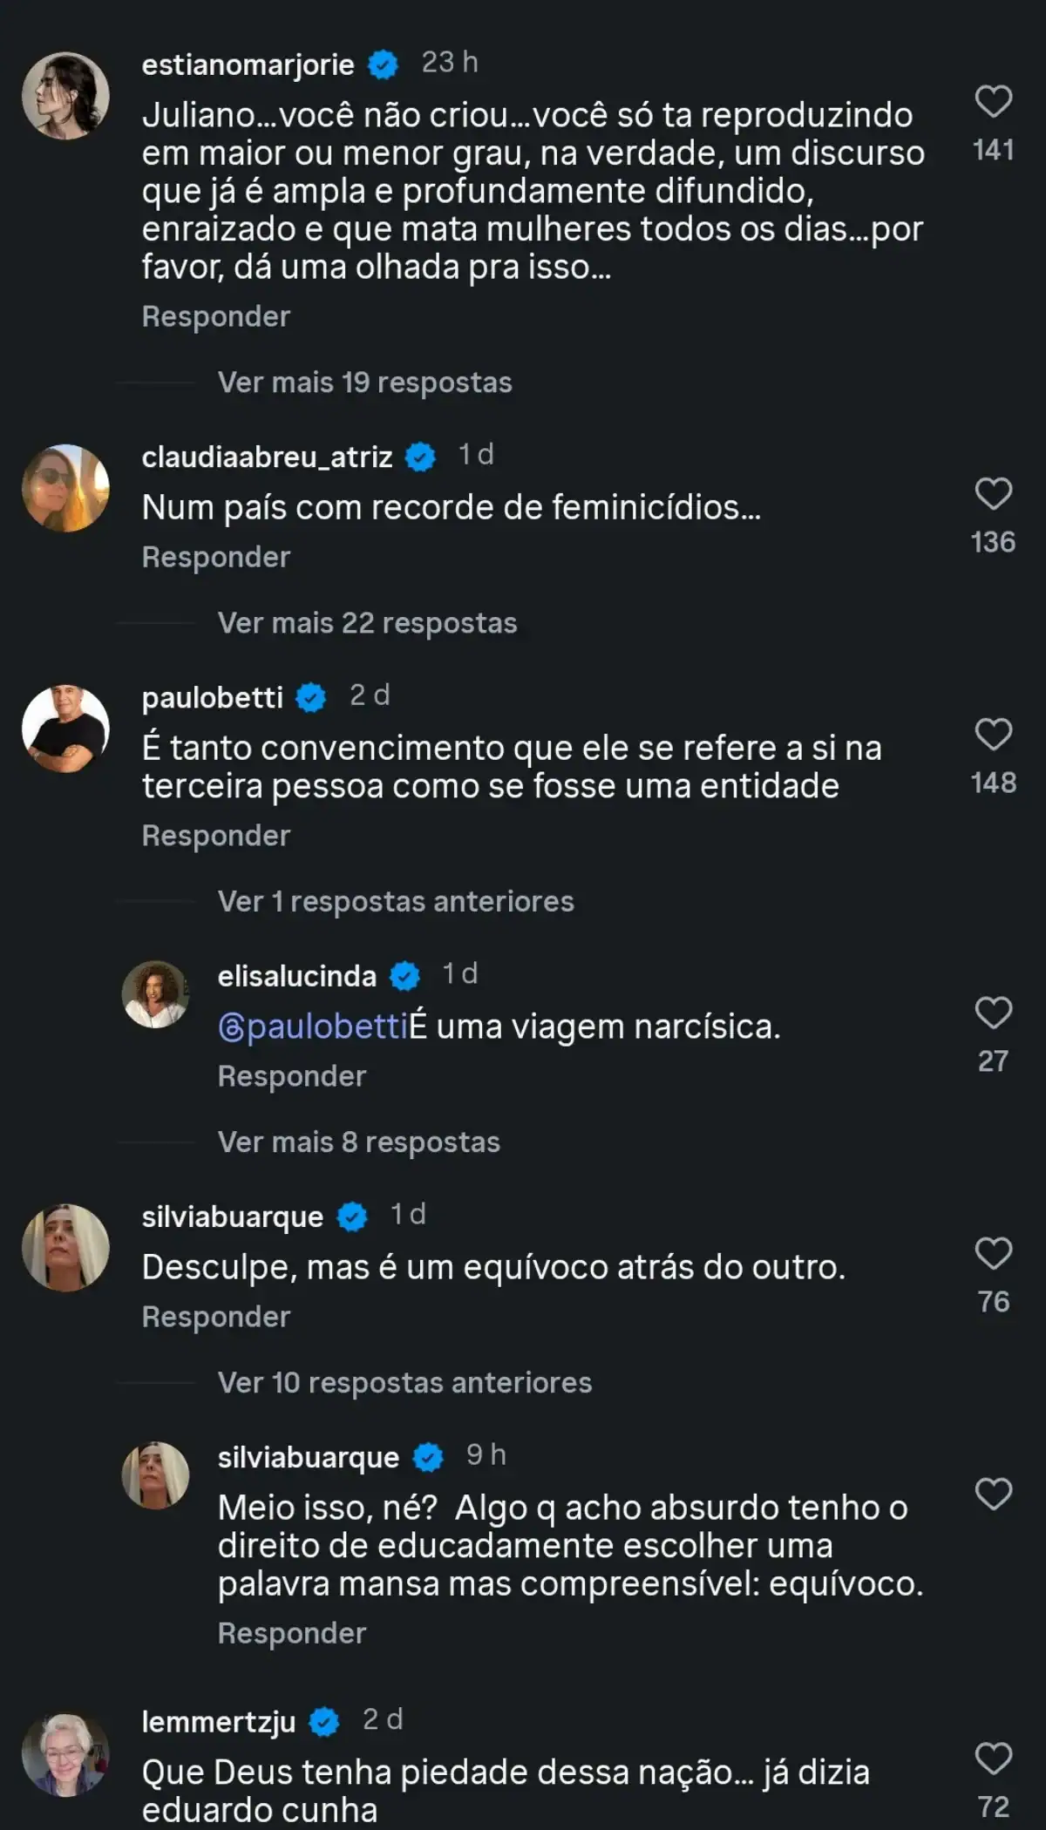1046x1830 pixels.
Task: Expand 'Ver mais 22 respostas'
Action: [x=367, y=623]
